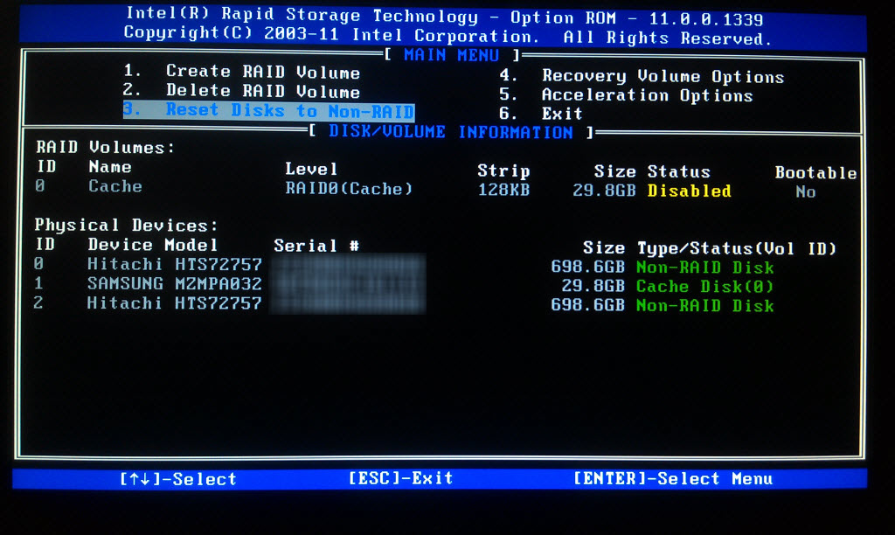Image resolution: width=895 pixels, height=535 pixels.
Task: Click Non-RAID Disk status of disk 0
Action: pyautogui.click(x=705, y=267)
